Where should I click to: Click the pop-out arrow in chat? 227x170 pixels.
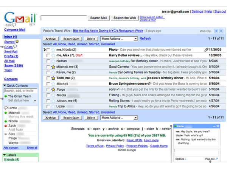click(x=216, y=159)
